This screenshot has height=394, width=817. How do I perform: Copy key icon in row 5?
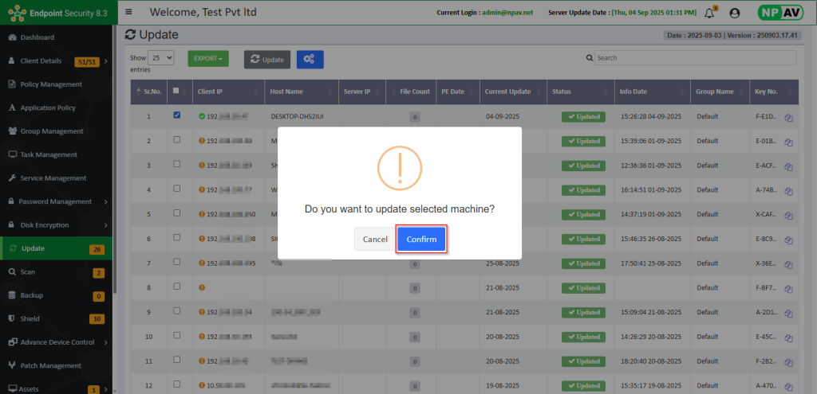[788, 215]
